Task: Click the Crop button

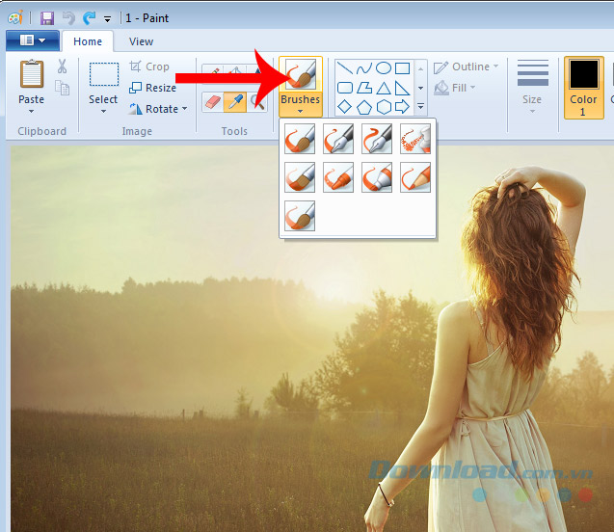Action: (149, 66)
